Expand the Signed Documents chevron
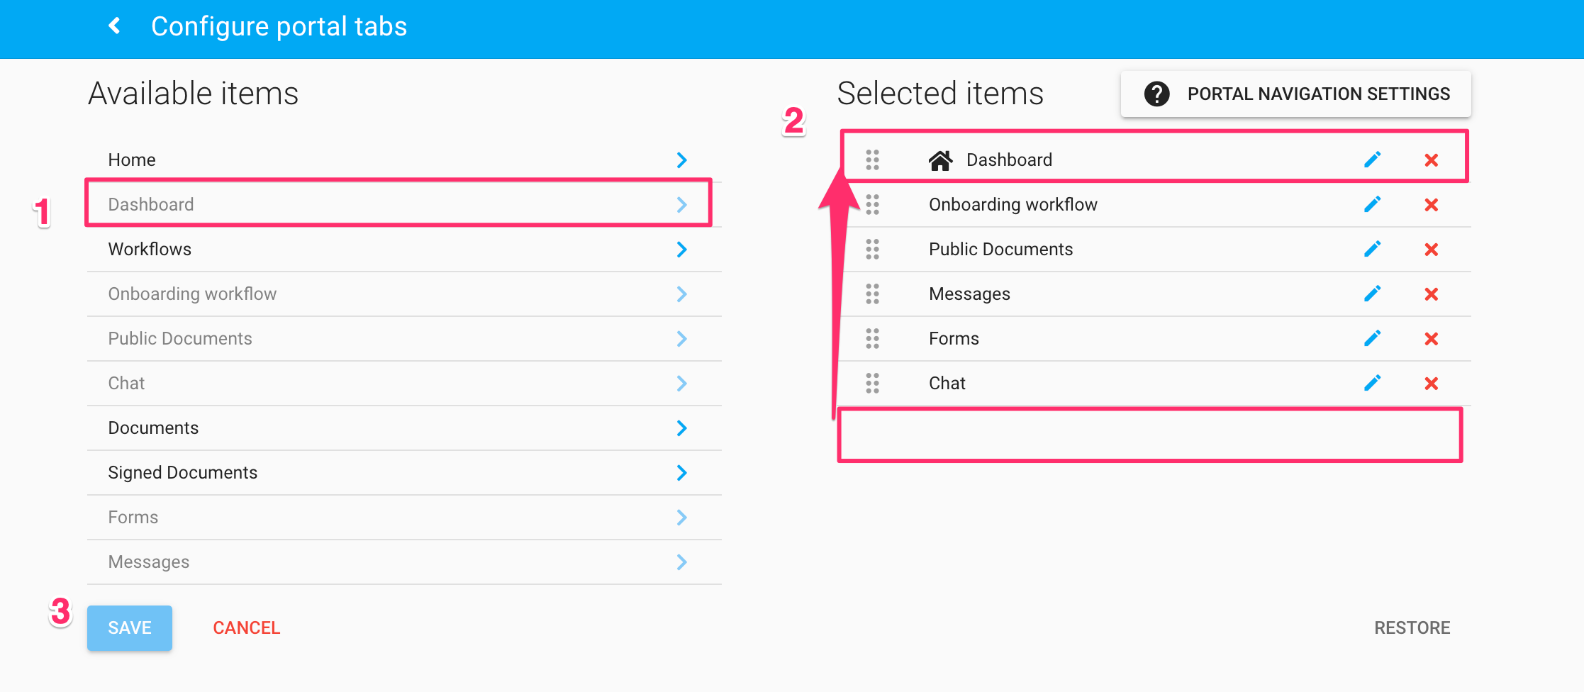Screen dimensions: 1584x692 [681, 473]
